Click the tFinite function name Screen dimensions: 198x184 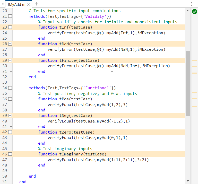point(67,60)
